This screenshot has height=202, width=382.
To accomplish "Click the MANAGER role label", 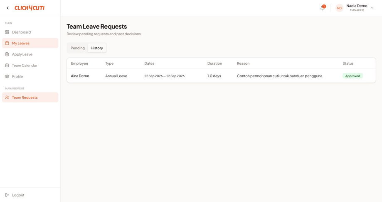I will (x=357, y=10).
